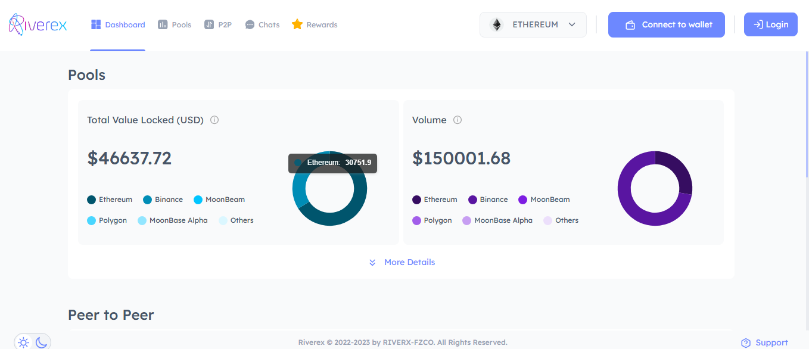Expand the network selector chevron
The height and width of the screenshot is (349, 809).
(572, 25)
